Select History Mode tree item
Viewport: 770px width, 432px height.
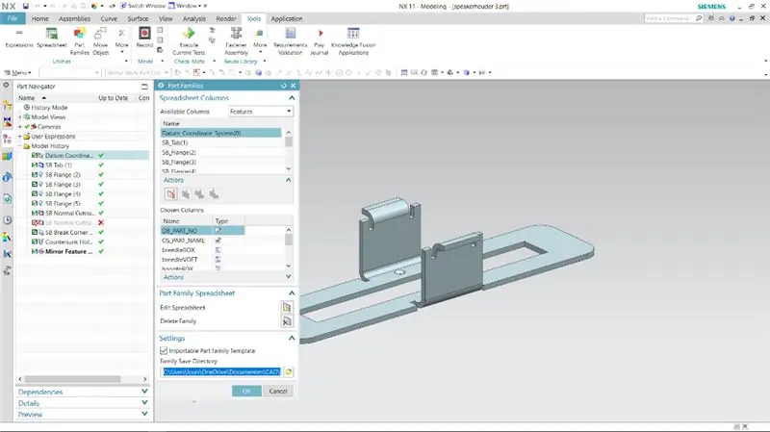[x=49, y=108]
